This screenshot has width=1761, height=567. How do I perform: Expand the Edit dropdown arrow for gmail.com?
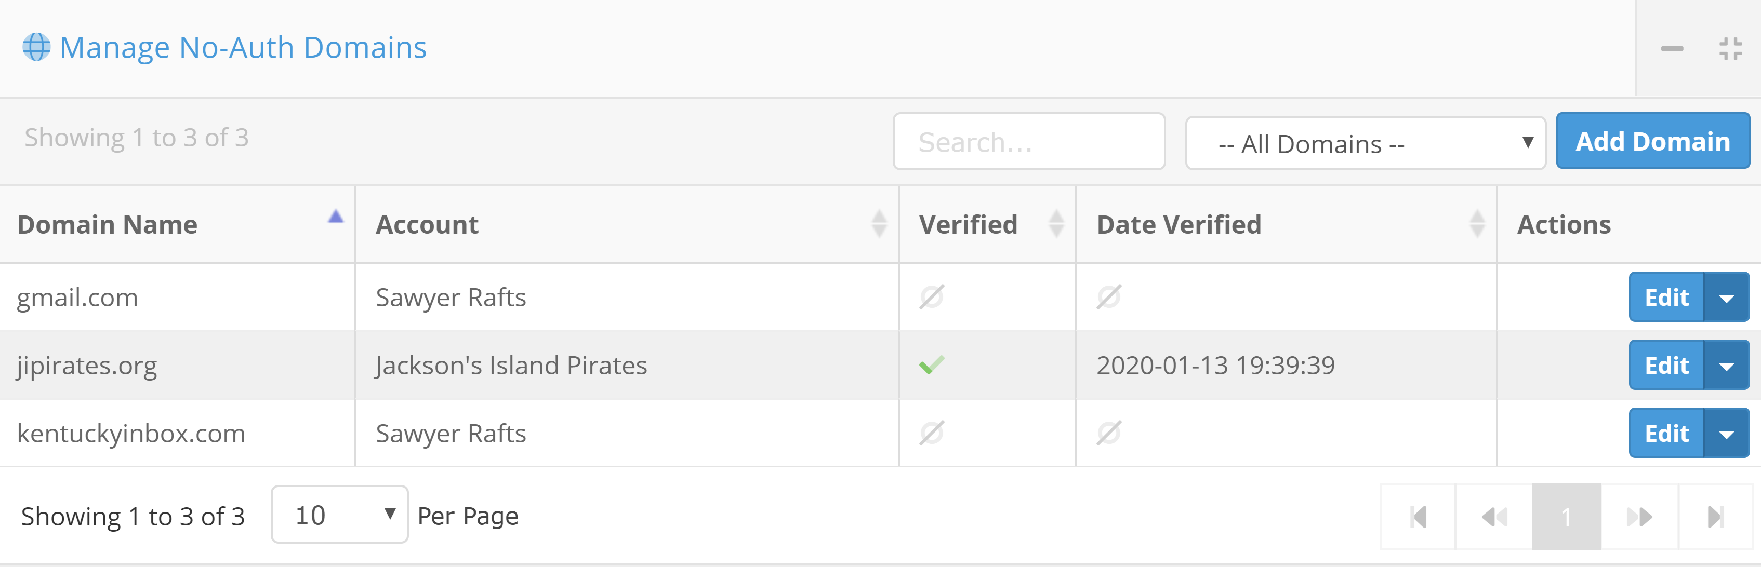1726,298
